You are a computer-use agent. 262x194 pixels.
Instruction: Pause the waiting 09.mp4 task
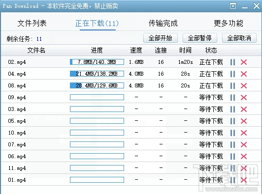coord(232,97)
